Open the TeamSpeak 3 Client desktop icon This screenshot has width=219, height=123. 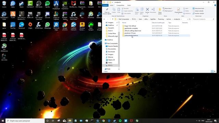coord(4,16)
